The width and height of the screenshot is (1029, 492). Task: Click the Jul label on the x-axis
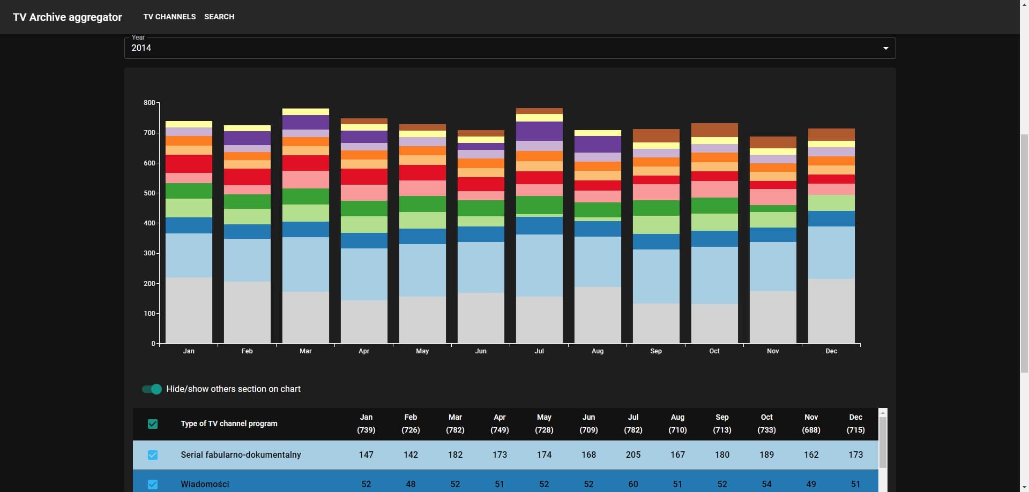point(539,351)
